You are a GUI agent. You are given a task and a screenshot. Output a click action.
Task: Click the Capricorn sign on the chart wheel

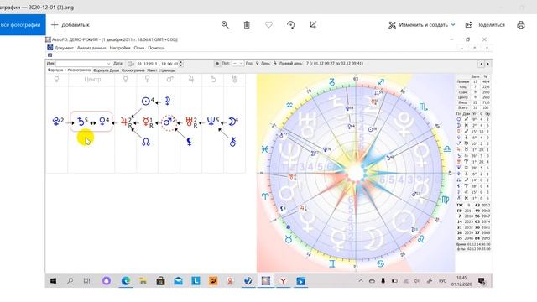coord(331,82)
